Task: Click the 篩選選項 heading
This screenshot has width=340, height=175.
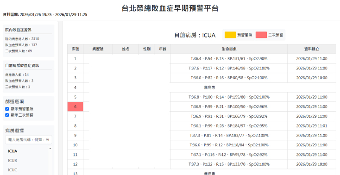Action: pos(14,101)
